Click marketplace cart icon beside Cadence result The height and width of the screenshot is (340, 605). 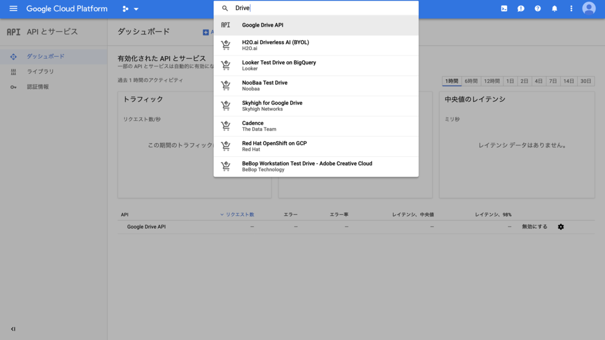pos(226,126)
